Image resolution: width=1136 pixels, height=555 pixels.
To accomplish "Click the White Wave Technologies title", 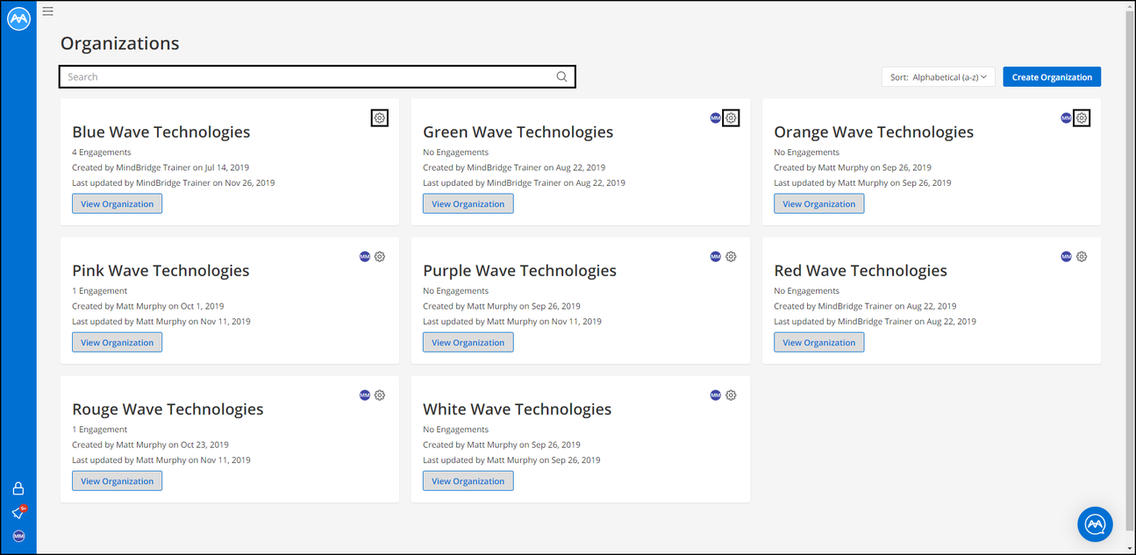I will (517, 409).
